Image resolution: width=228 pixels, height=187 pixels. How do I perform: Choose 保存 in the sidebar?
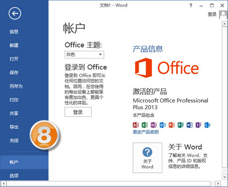(14, 72)
